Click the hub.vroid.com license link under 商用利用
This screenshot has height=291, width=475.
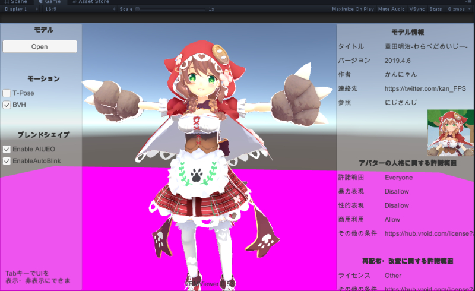coord(429,233)
